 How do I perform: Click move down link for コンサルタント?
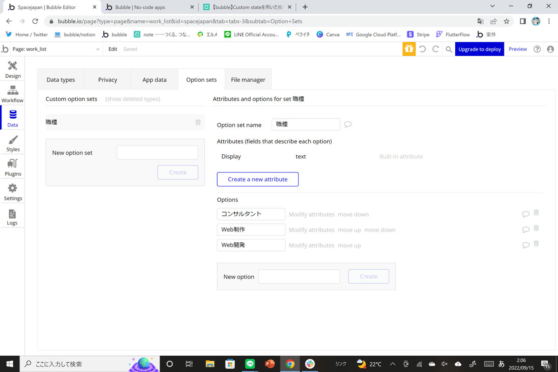tap(353, 214)
